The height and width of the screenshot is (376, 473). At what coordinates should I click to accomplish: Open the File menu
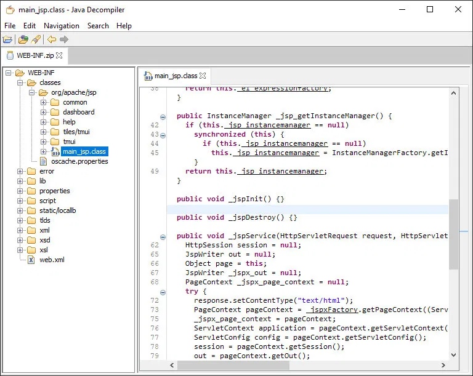coord(10,26)
